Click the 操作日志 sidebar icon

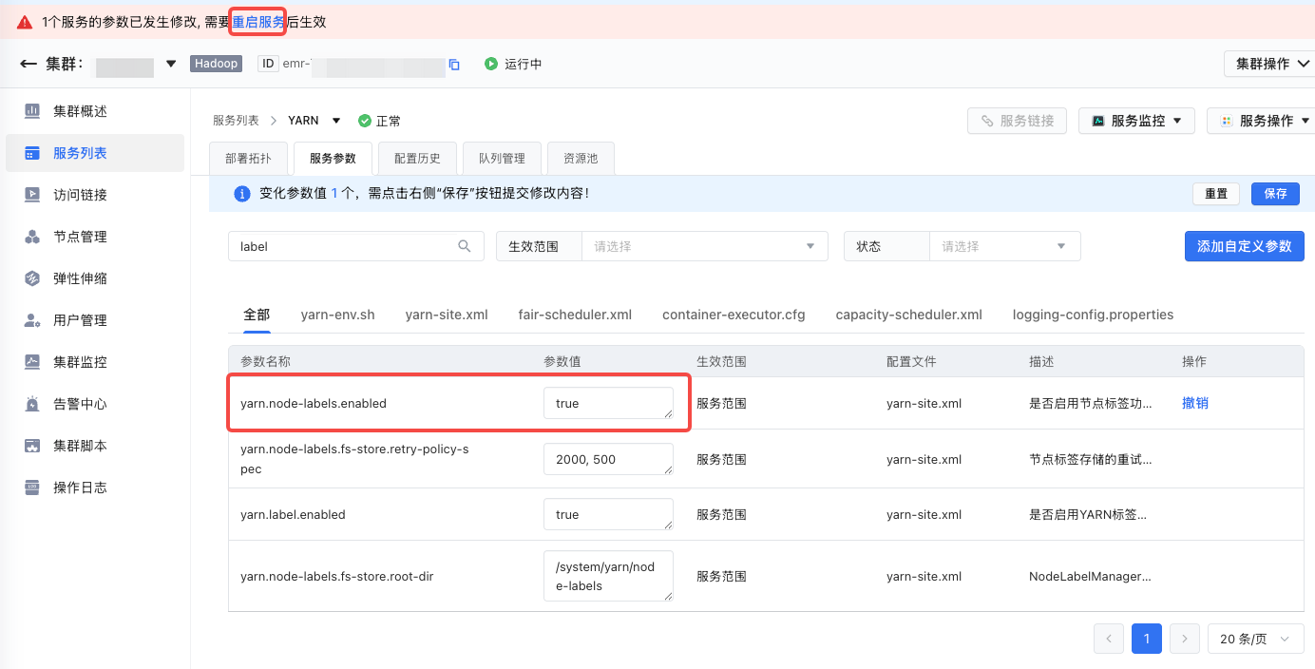[32, 487]
